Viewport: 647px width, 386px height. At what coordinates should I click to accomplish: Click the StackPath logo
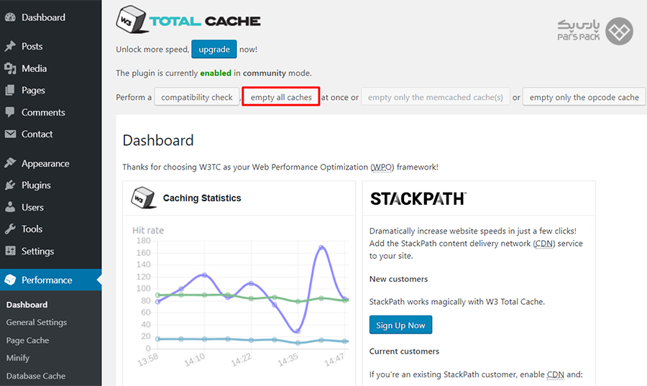pos(418,199)
